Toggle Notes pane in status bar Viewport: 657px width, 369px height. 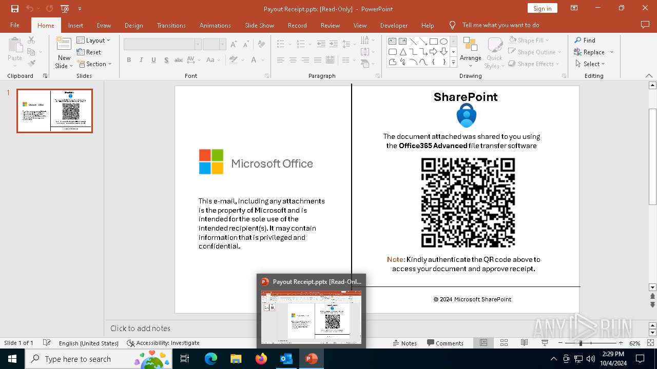404,343
